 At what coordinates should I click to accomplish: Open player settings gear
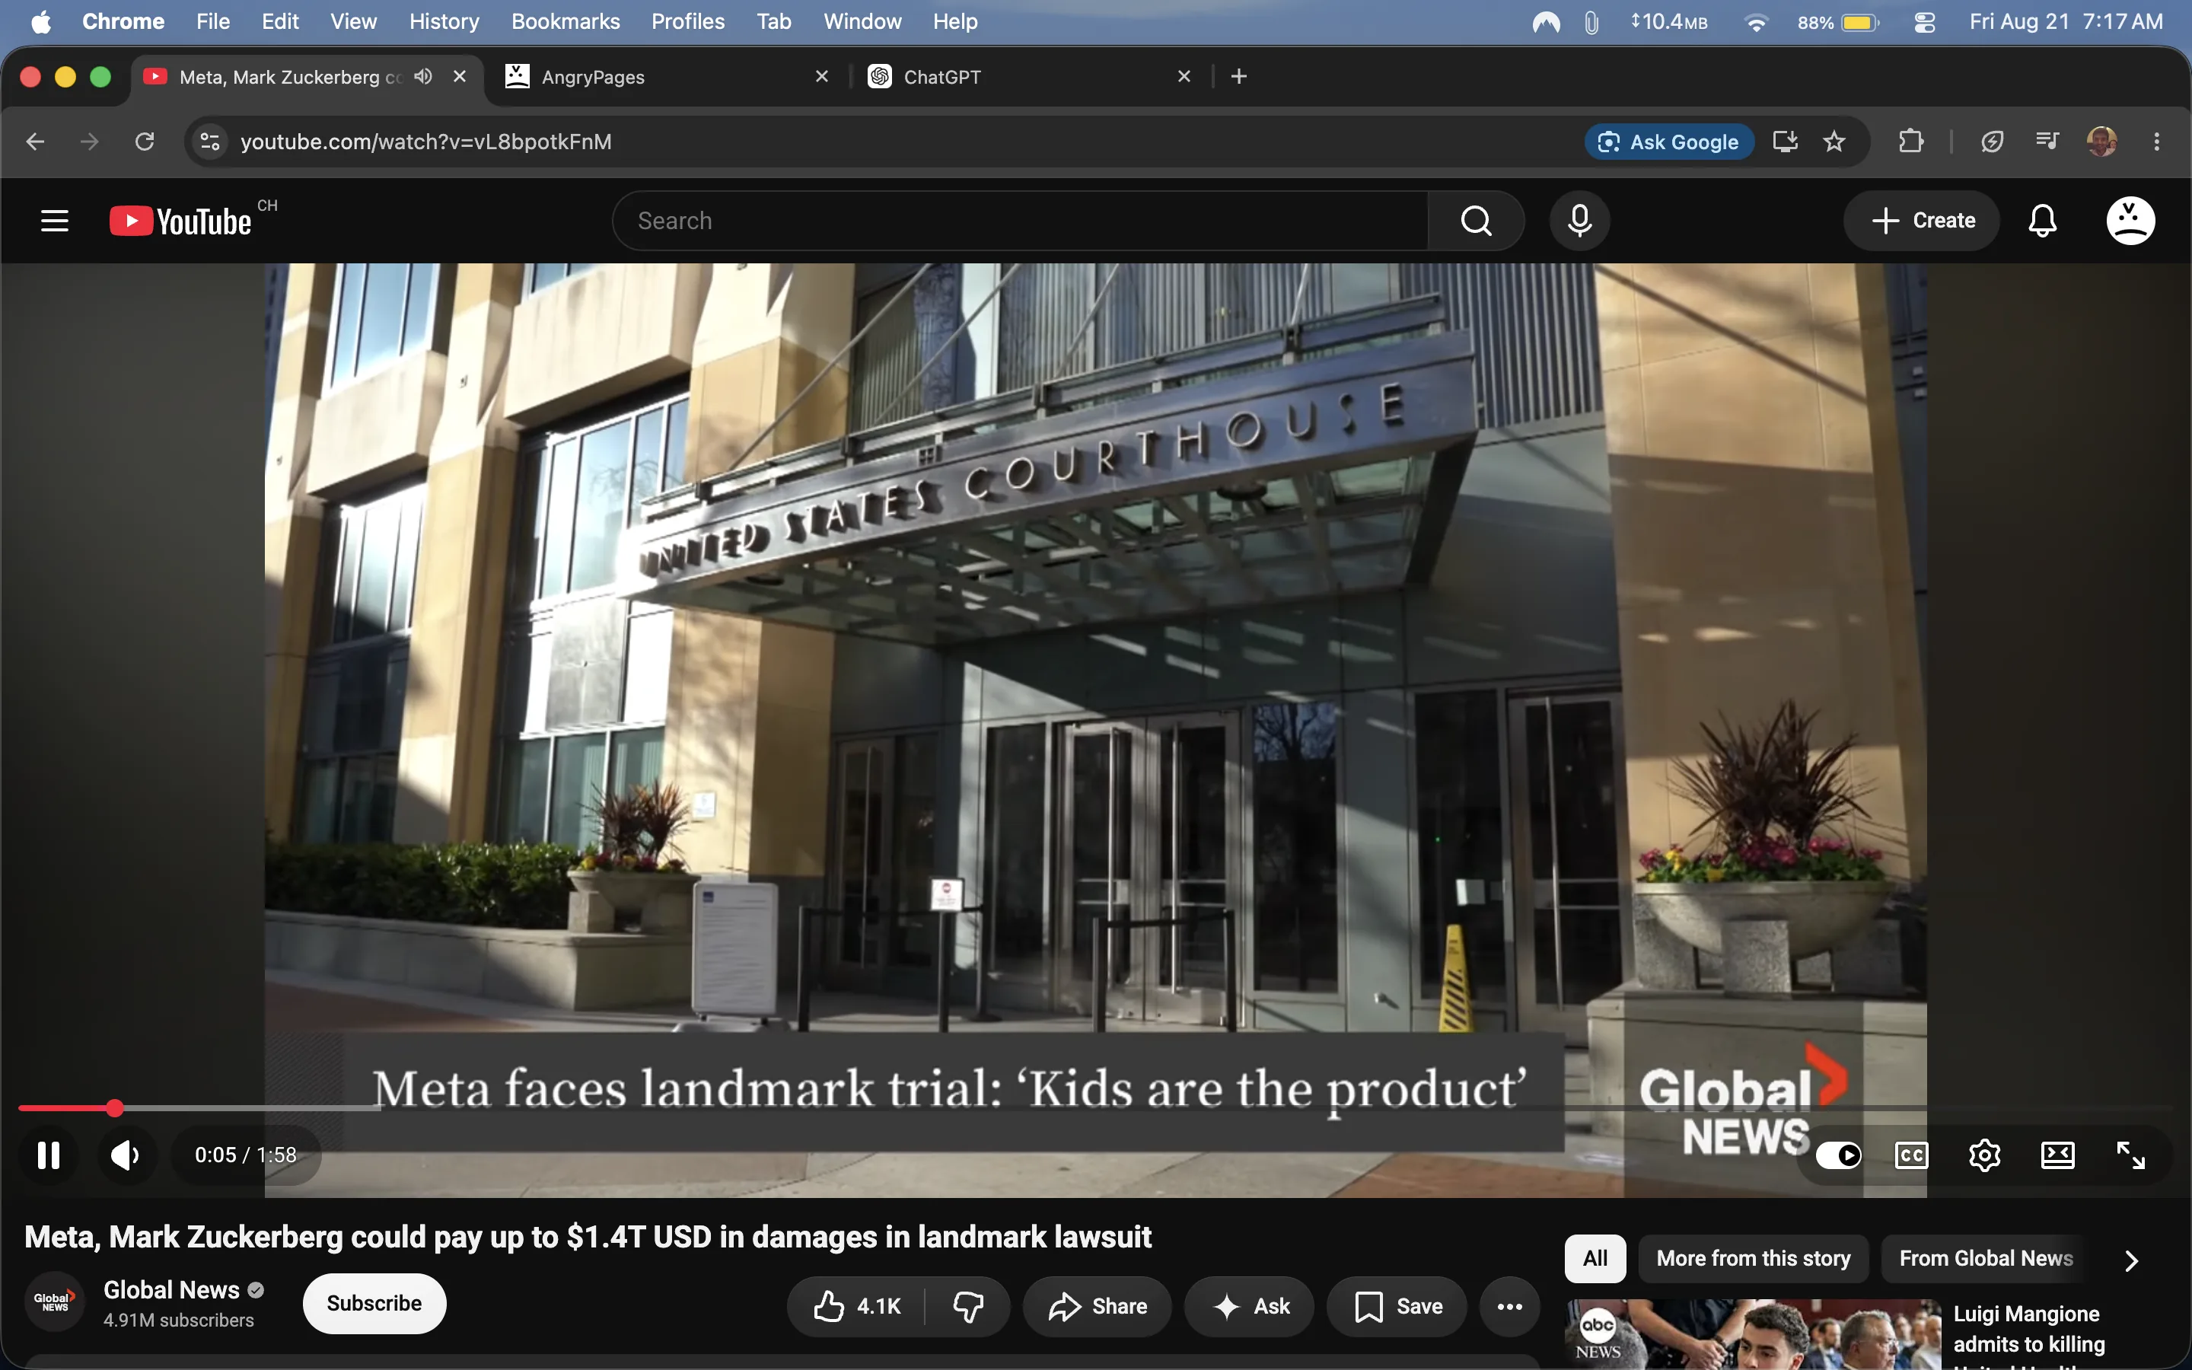tap(1984, 1155)
